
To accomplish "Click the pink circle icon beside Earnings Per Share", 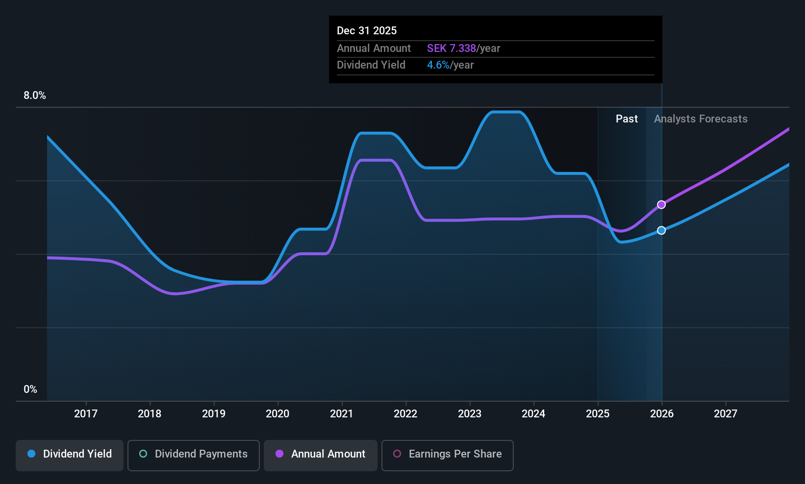I will point(397,454).
